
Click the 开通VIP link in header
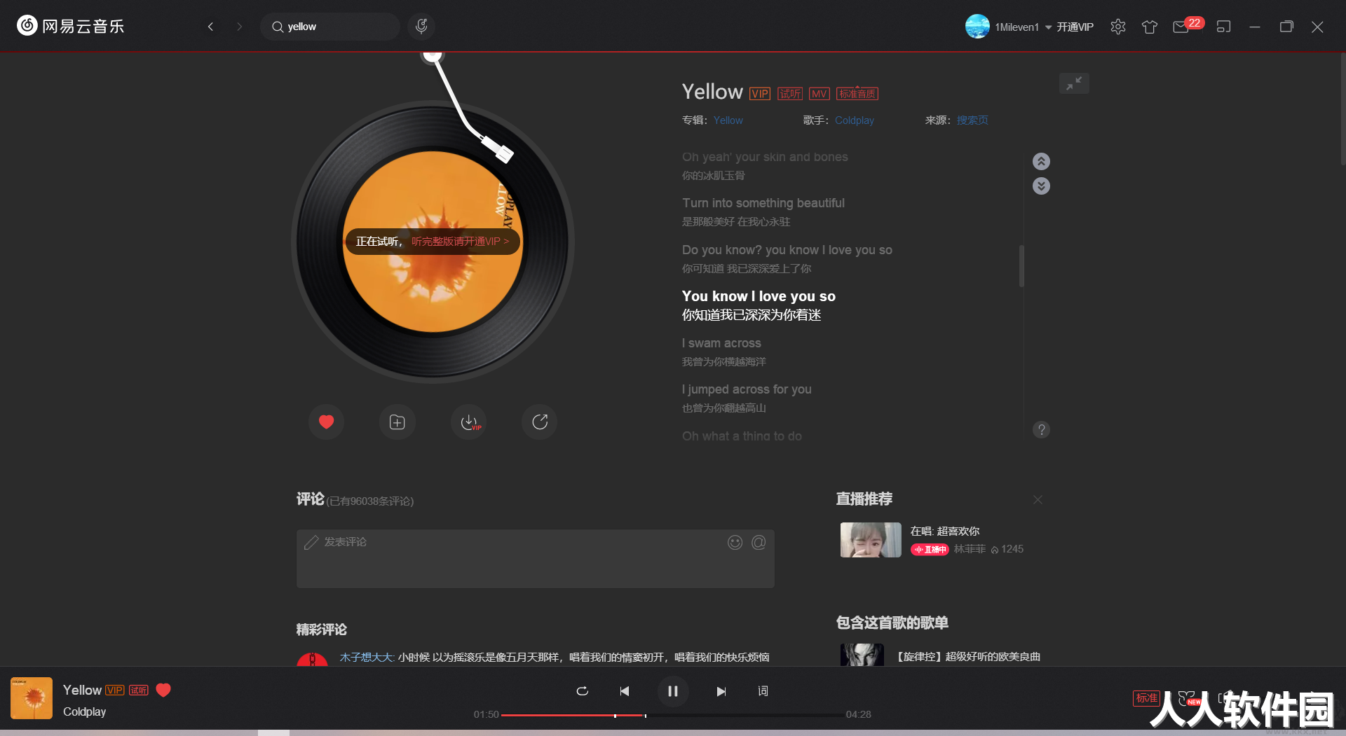(1075, 27)
